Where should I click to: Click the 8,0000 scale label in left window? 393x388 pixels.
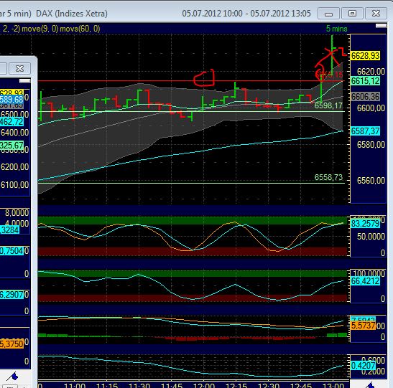pos(17,213)
